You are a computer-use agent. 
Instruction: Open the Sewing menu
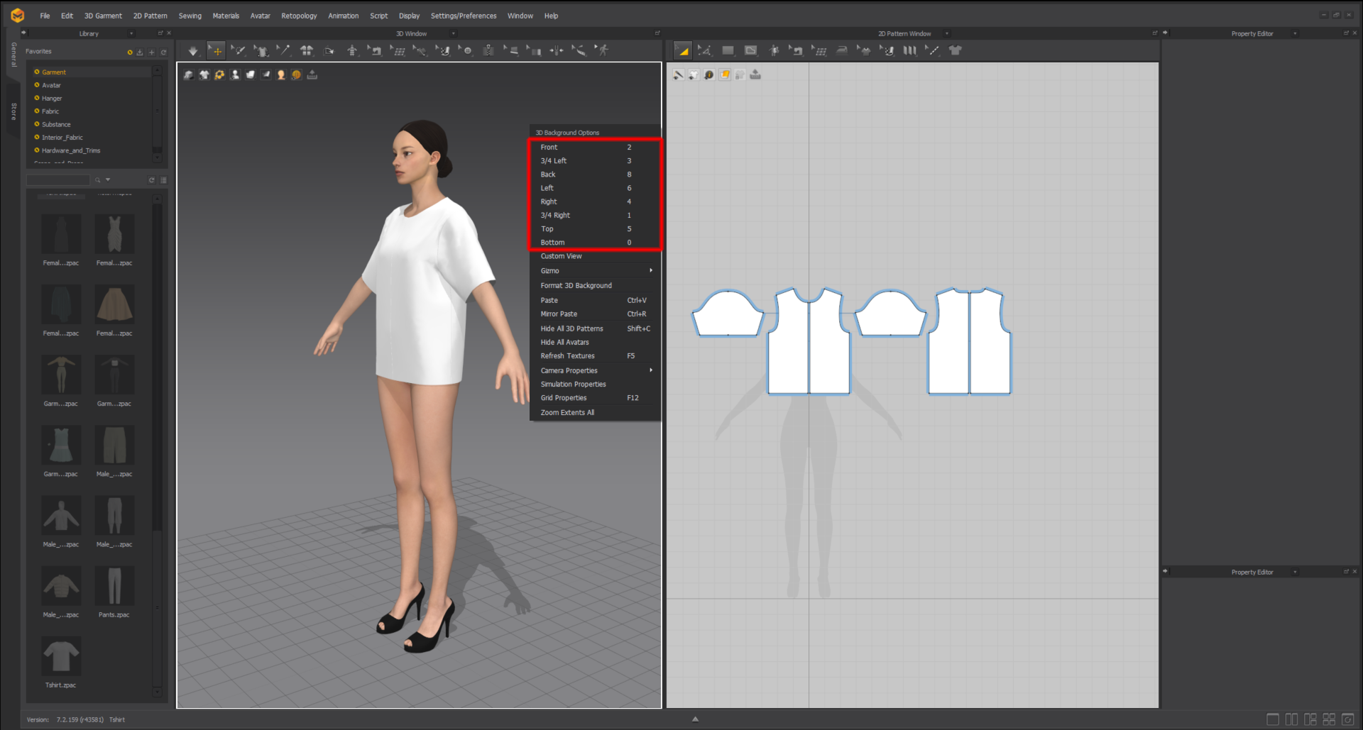point(190,15)
